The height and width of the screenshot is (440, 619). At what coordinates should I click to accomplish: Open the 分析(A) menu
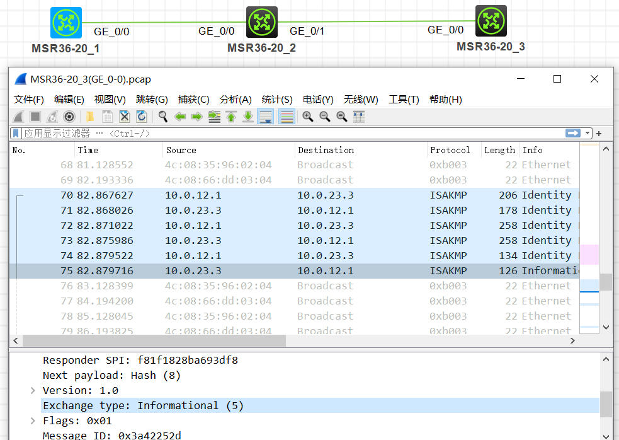[x=236, y=100]
